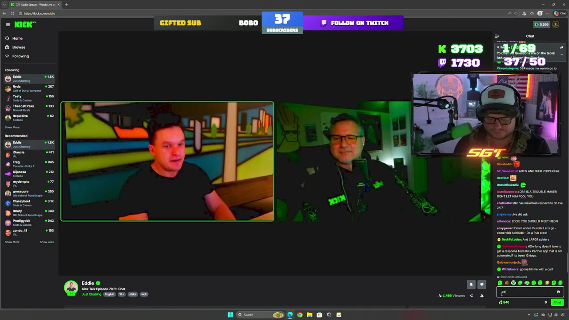Open Classybeef Slots & Casino channel

tap(29, 203)
